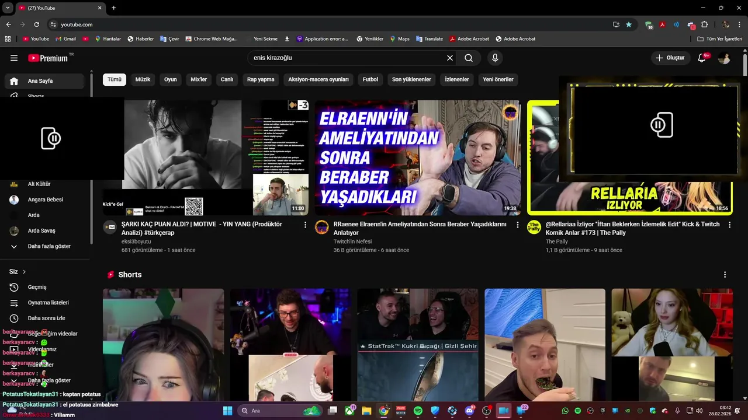Select the Son yüklenenler chip
The image size is (748, 420).
[411, 79]
